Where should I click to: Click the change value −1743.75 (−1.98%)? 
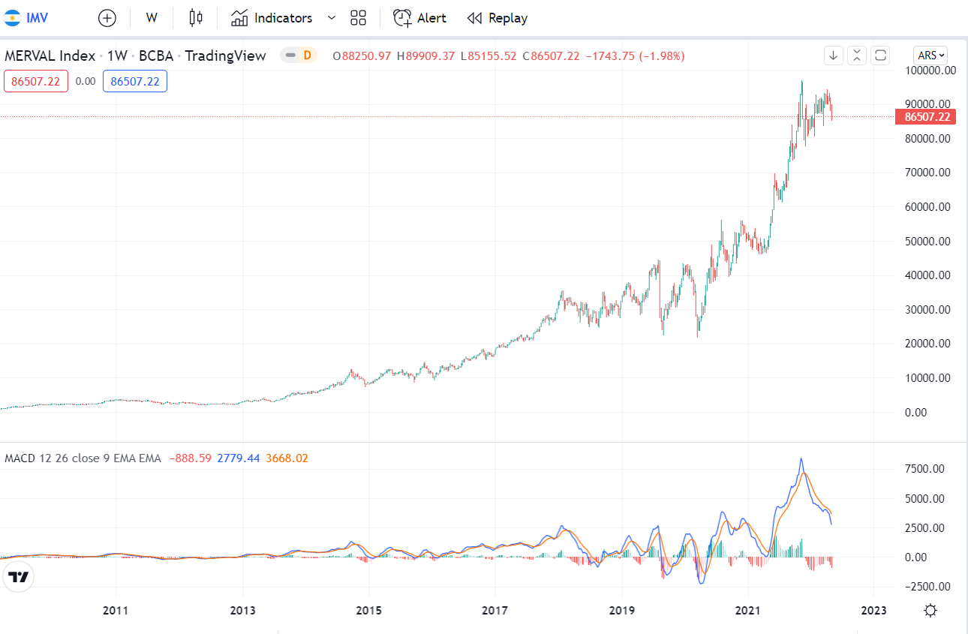point(635,56)
